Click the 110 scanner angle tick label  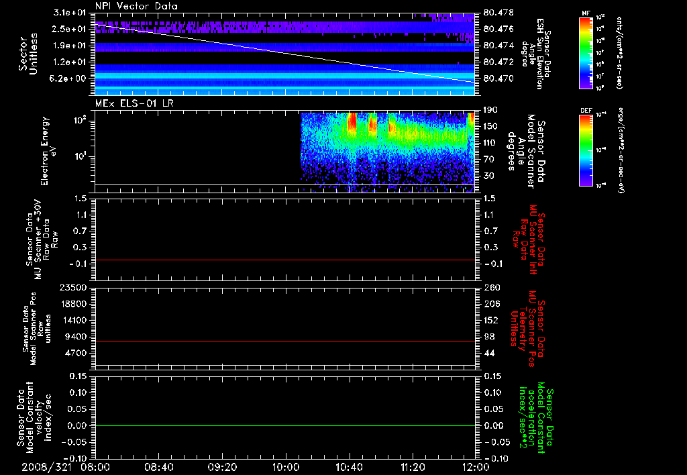491,143
